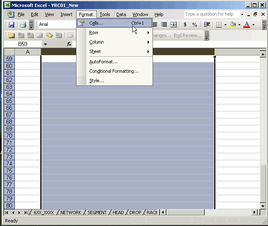Click next sheet tab scroll button

click(x=19, y=212)
